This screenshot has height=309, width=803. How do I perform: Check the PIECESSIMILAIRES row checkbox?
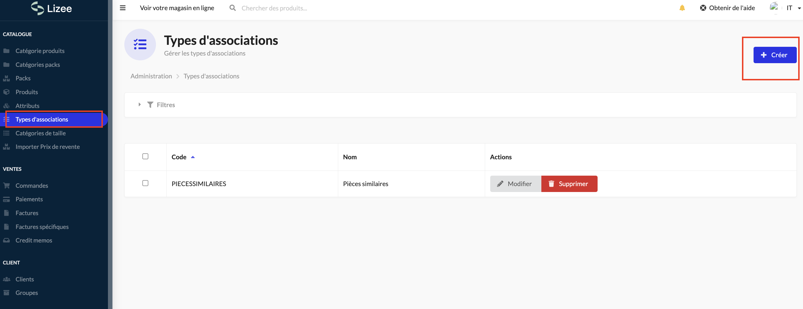tap(145, 183)
